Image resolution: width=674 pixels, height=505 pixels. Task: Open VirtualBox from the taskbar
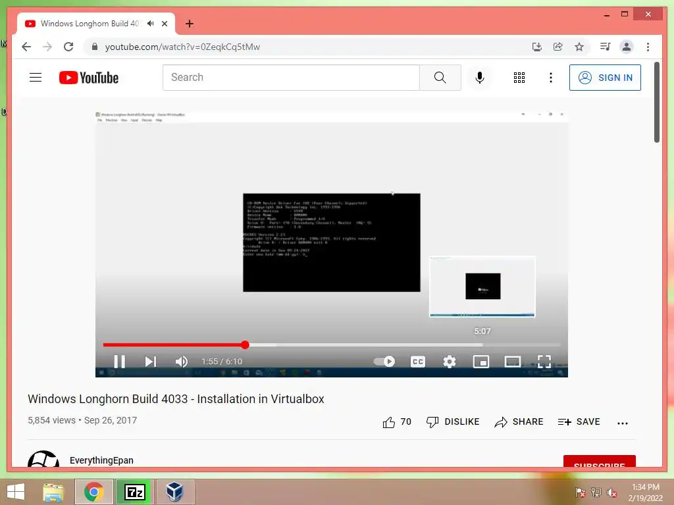click(x=175, y=492)
